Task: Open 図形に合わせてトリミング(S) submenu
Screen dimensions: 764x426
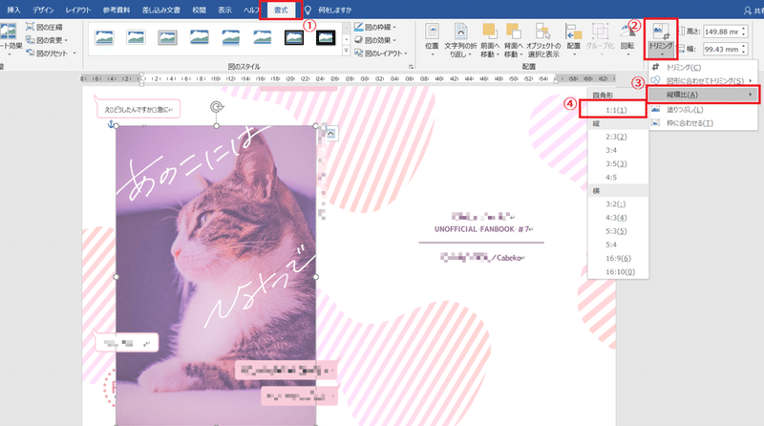Action: coord(704,80)
